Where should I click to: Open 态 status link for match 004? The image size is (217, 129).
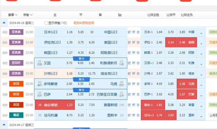(138, 53)
